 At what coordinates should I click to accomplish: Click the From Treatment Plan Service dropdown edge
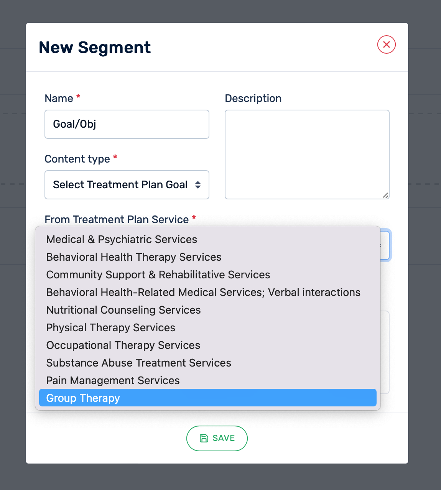pyautogui.click(x=385, y=245)
